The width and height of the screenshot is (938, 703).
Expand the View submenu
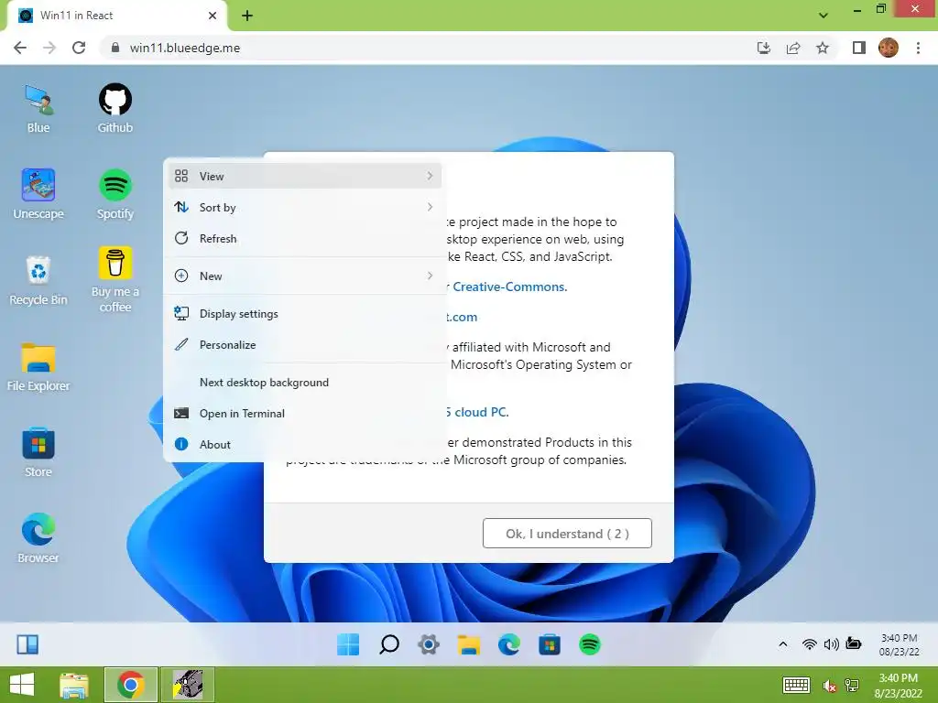(304, 176)
